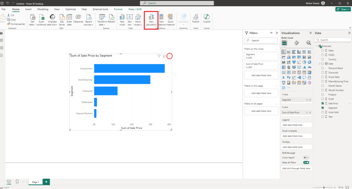
Task: Open the Copilot ribbon icon
Action: click(207, 18)
